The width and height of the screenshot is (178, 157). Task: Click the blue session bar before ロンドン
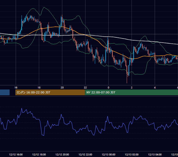coord(5,92)
